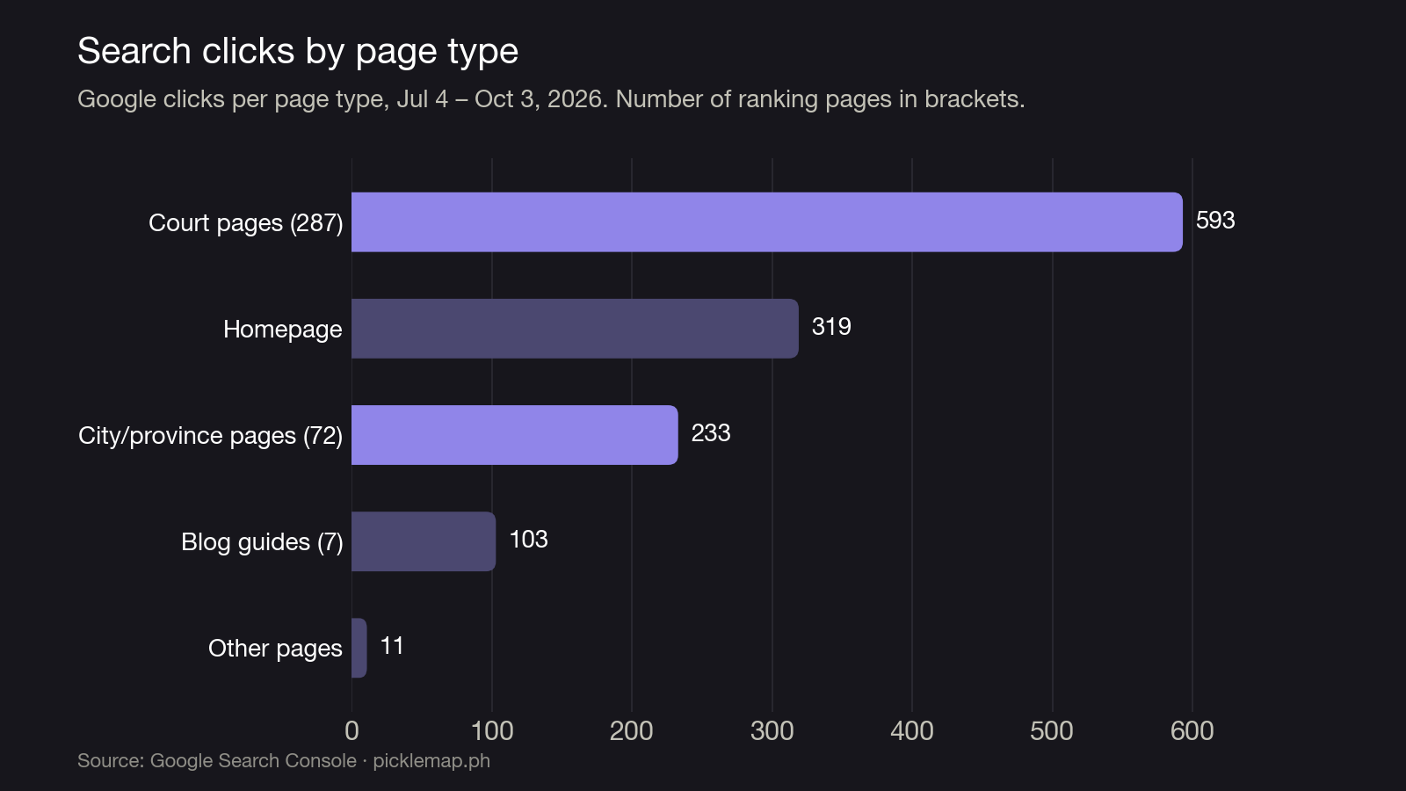The width and height of the screenshot is (1406, 791).
Task: Click the source note mentioning picklemap.ph
Action: pyautogui.click(x=284, y=761)
